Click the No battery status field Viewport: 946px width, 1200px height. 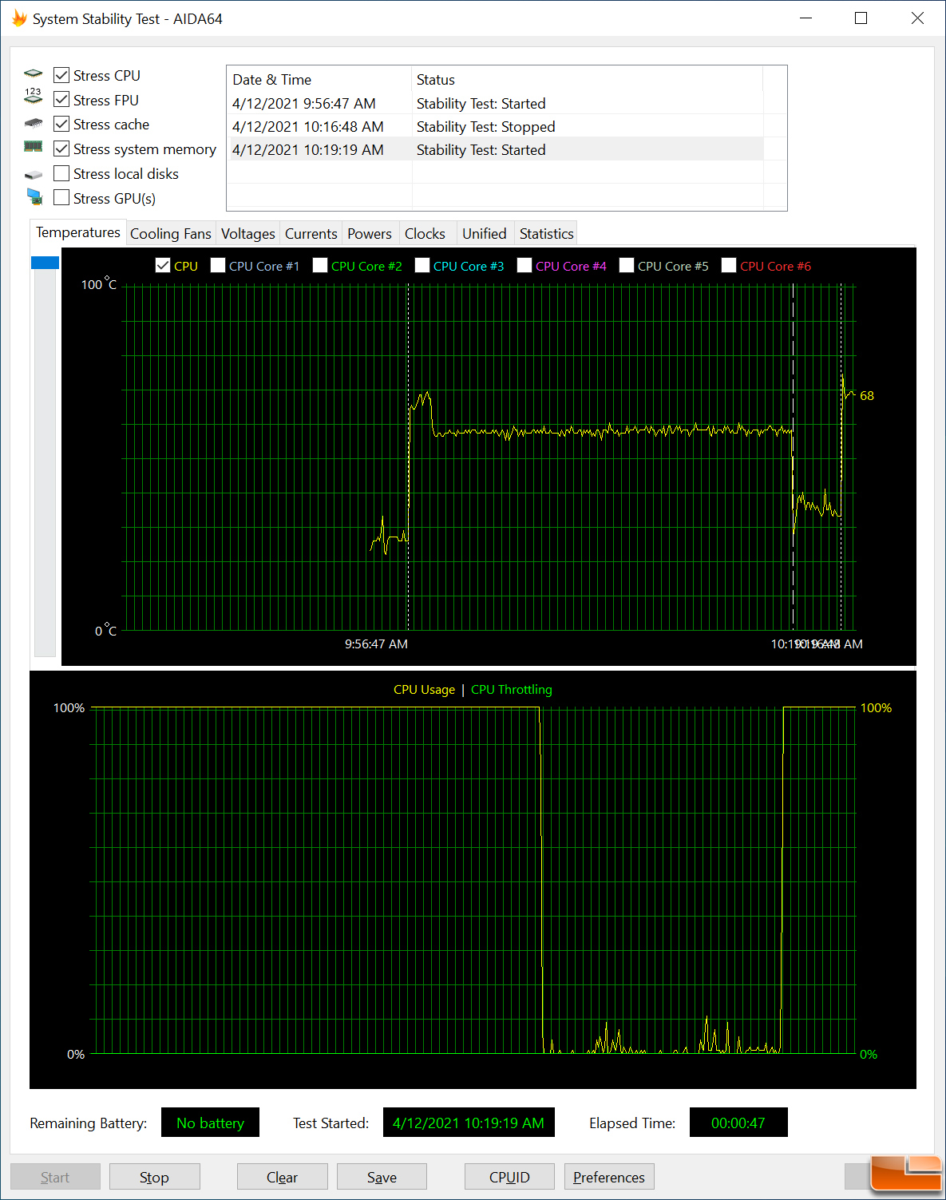210,1123
